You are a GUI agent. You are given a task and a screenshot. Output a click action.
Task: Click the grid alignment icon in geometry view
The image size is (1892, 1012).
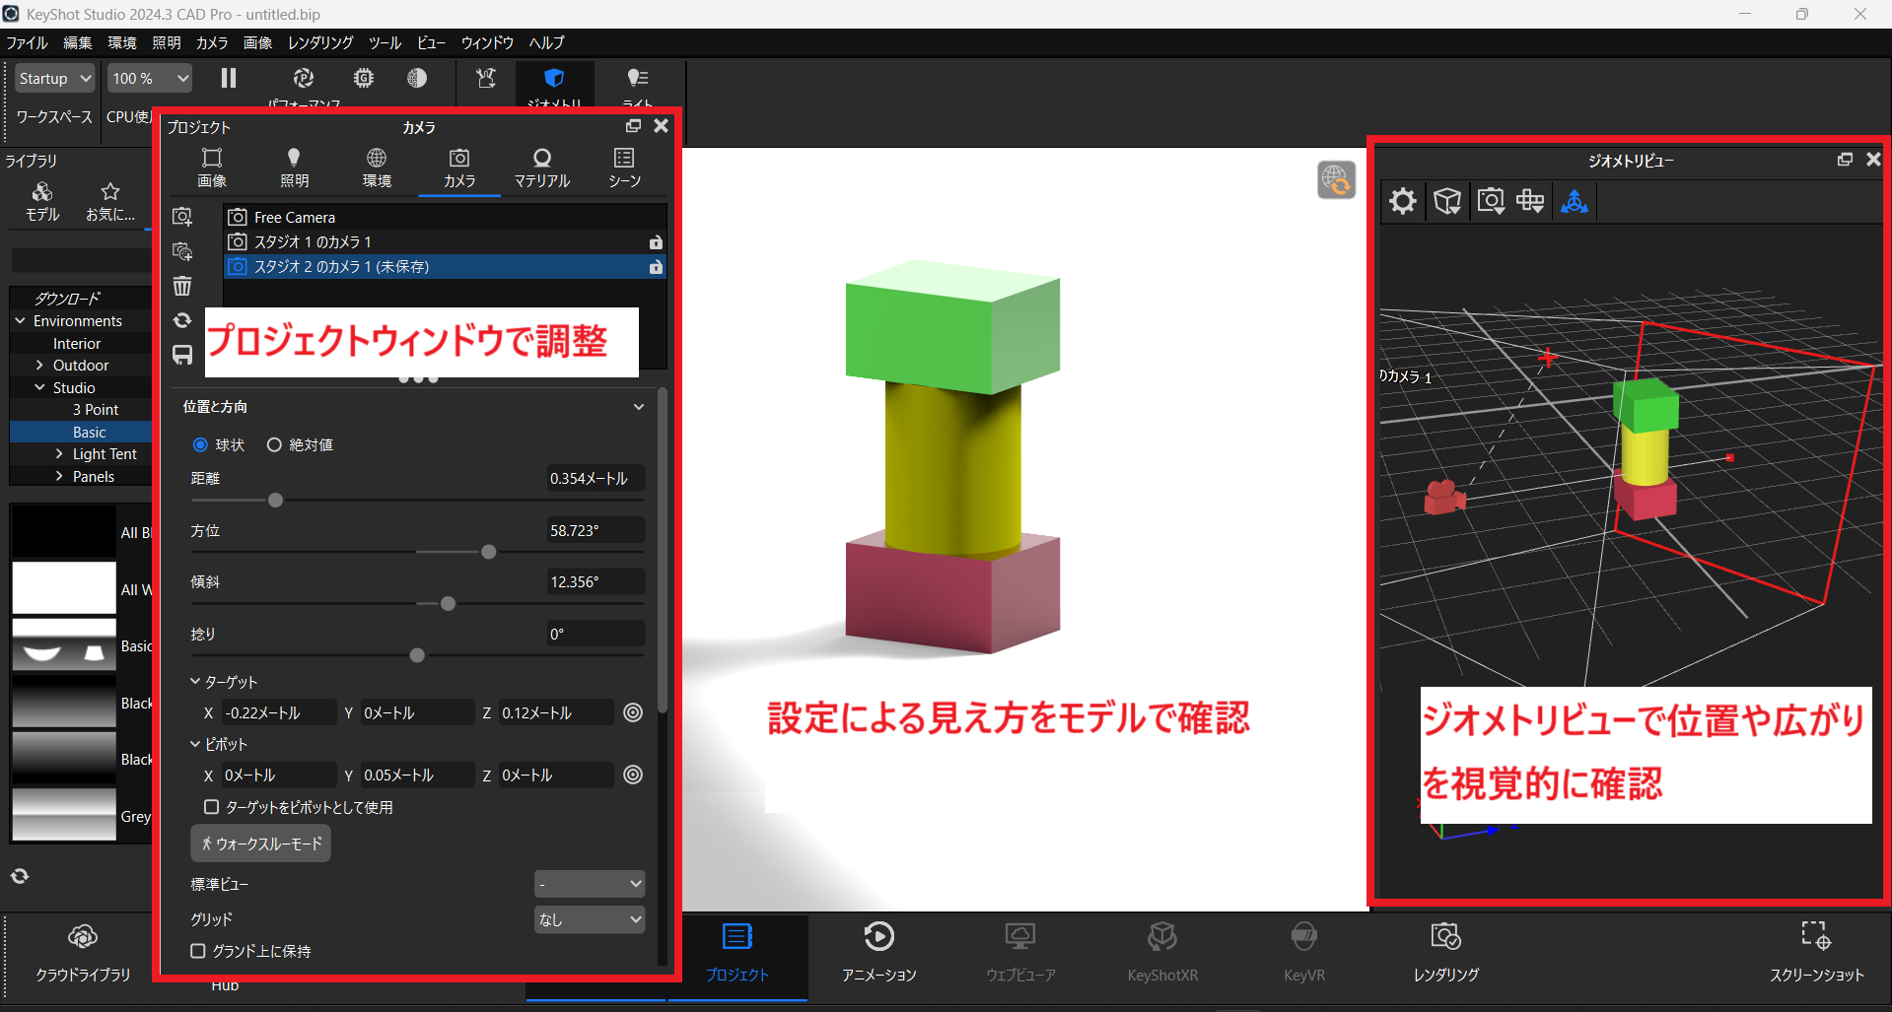1530,201
